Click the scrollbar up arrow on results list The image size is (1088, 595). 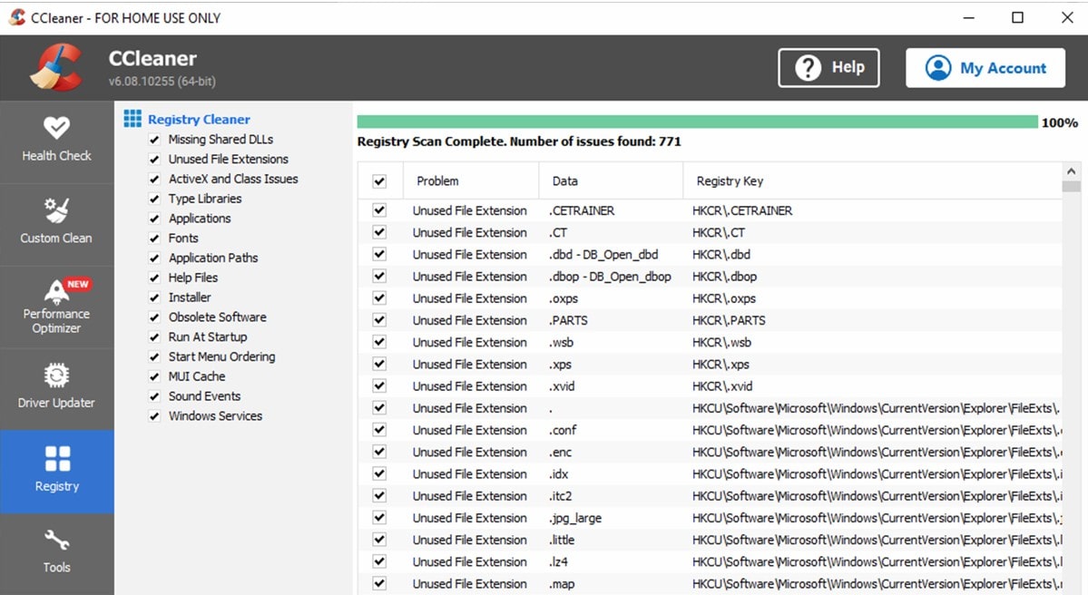pyautogui.click(x=1072, y=170)
